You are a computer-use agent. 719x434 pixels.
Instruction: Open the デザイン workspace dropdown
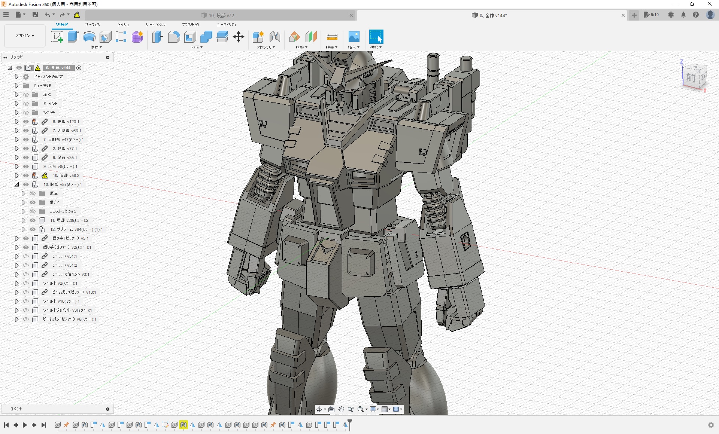[x=25, y=36]
